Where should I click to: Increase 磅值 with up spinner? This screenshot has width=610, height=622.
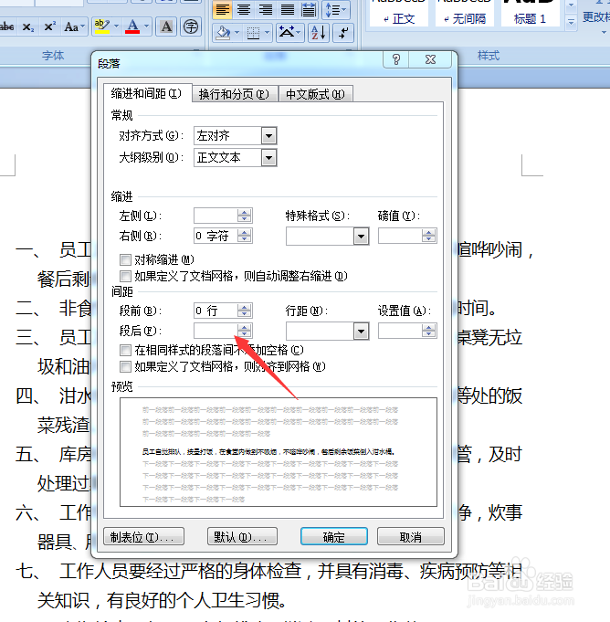(x=429, y=233)
